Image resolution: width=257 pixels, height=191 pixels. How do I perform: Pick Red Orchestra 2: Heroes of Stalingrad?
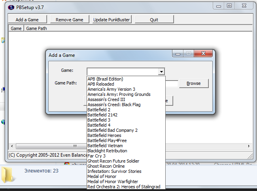(x=126, y=187)
